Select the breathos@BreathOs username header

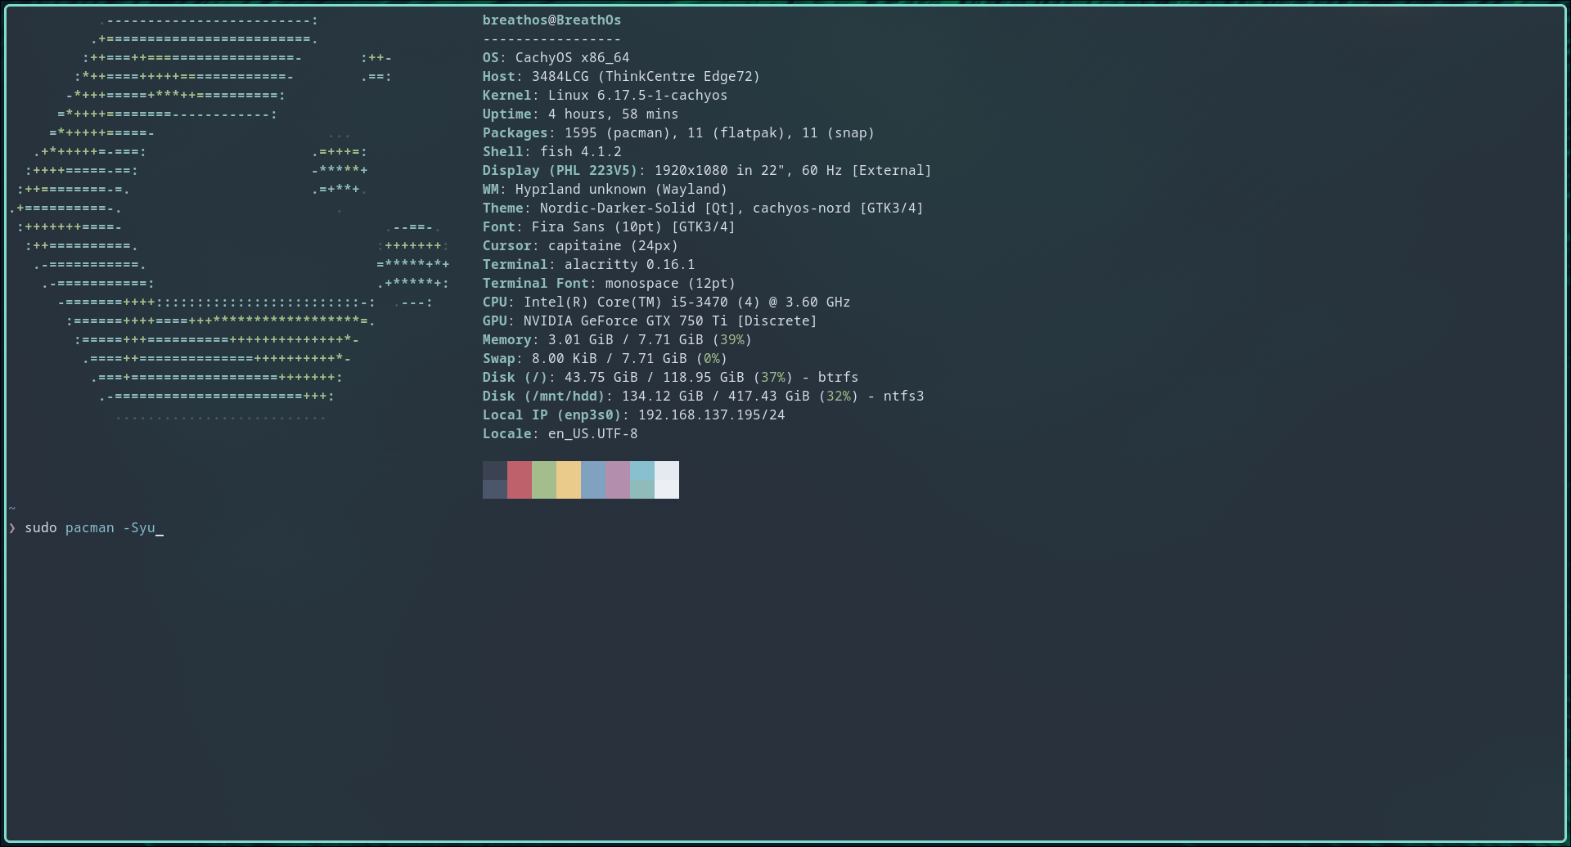(551, 20)
